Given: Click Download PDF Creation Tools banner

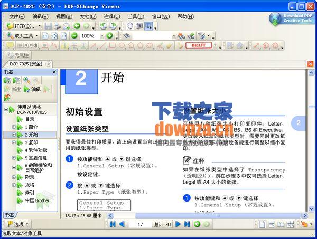Looking at the screenshot, I should point(291,19).
